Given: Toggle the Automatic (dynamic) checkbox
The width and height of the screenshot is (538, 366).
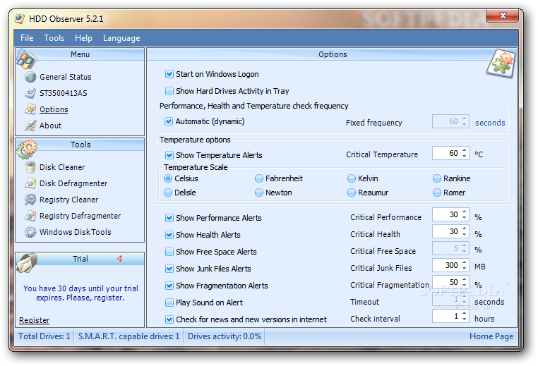Looking at the screenshot, I should (x=169, y=121).
